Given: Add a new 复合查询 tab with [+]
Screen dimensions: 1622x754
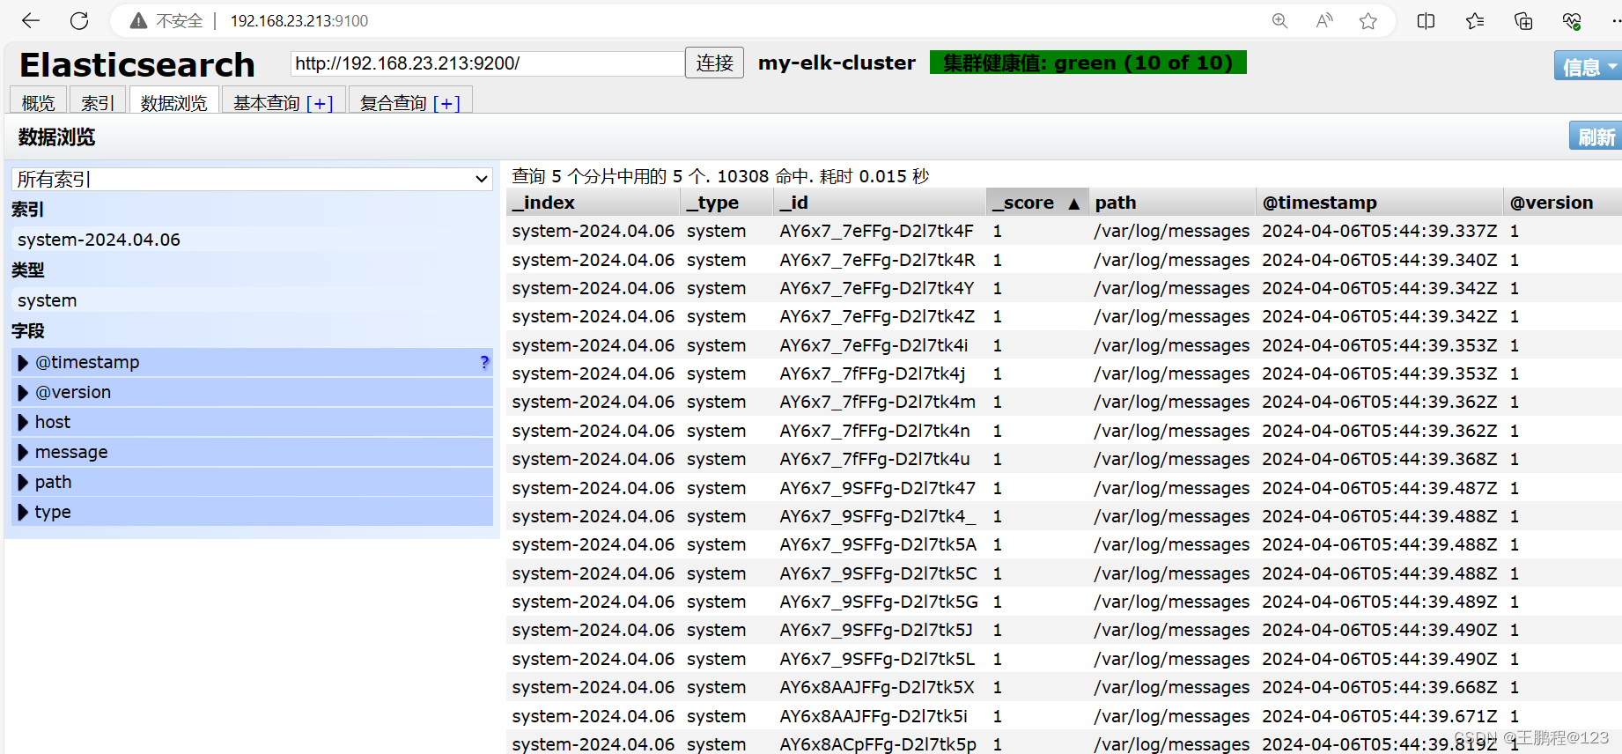Looking at the screenshot, I should pos(446,104).
